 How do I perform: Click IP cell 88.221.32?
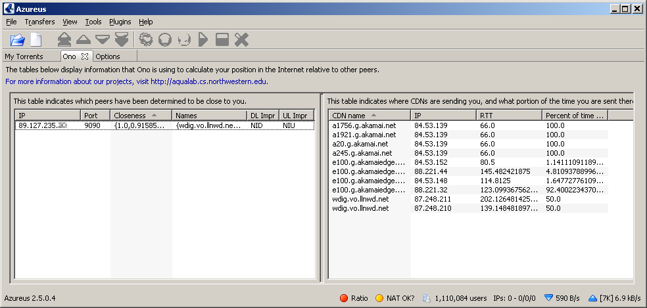click(x=431, y=190)
